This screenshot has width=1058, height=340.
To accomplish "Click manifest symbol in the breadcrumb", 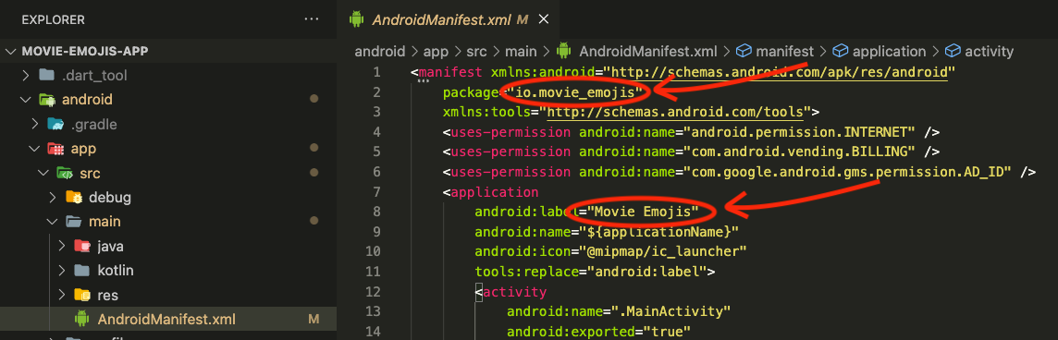I will point(785,51).
